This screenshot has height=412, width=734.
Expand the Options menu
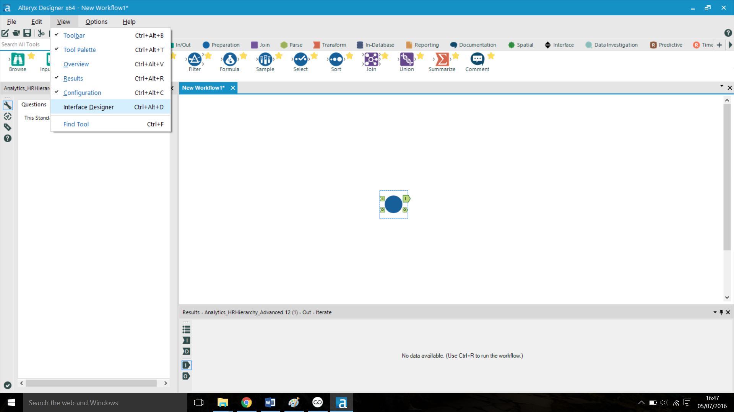click(x=96, y=22)
